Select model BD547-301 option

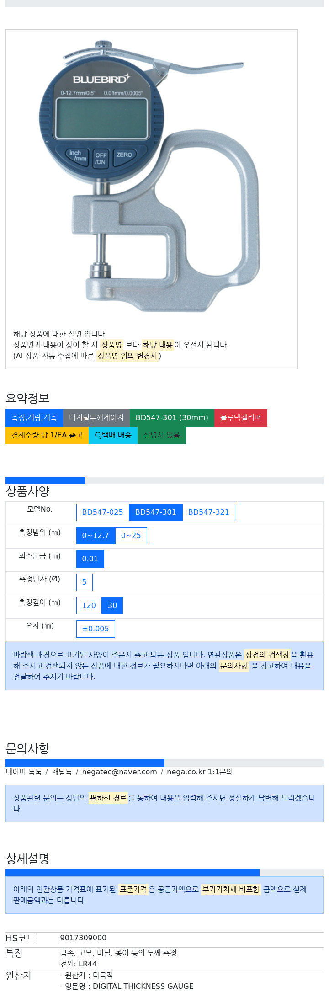tap(155, 512)
